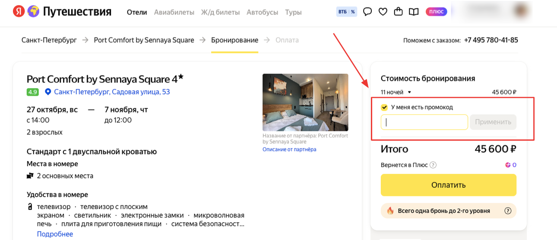Screen dimensions: 557x240
Task: Click the ВТБ % badge icon
Action: (347, 12)
